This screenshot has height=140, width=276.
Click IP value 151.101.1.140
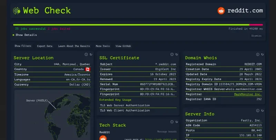click(250, 135)
